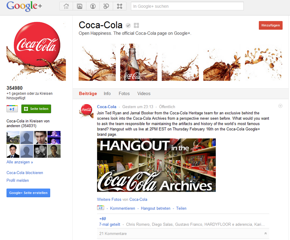The width and height of the screenshot is (290, 240).
Task: Click the 'Weitere Fotos' link
Action: pos(109,199)
